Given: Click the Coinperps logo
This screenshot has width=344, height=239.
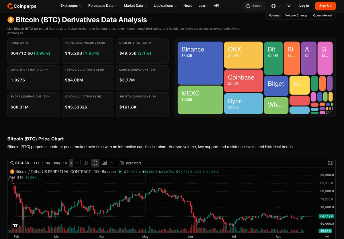Looking at the screenshot, I should [22, 6].
